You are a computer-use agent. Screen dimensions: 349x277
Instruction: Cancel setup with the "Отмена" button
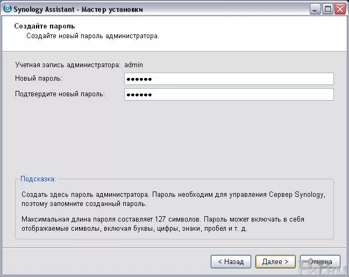(320, 261)
